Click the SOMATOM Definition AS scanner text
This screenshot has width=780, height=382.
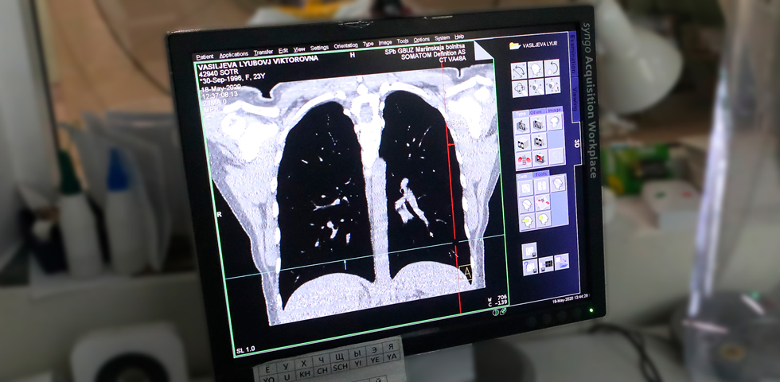[433, 54]
